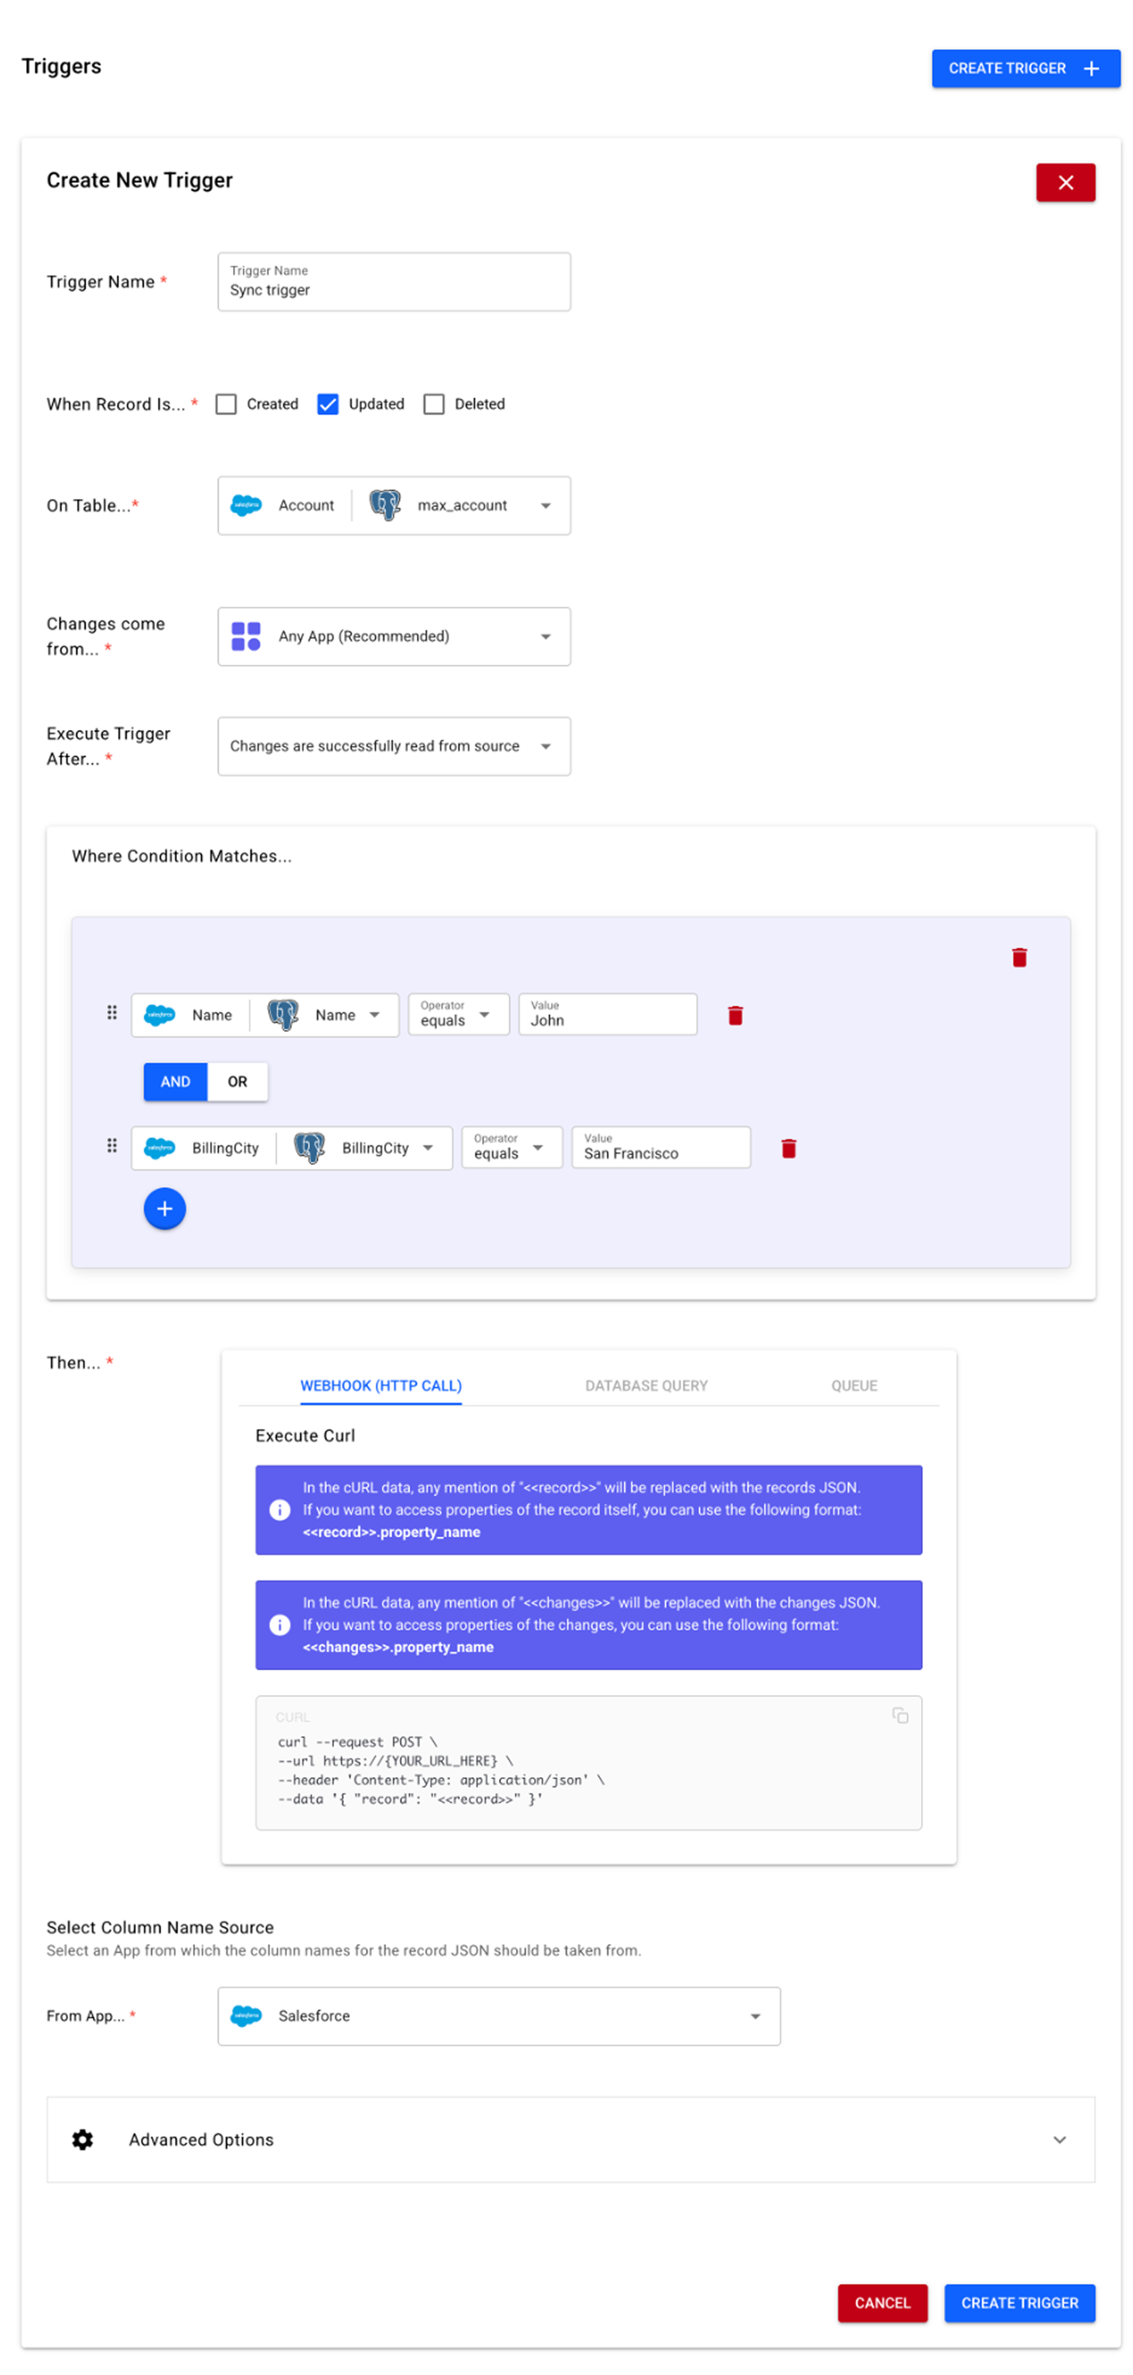
Task: Delete the entire condition group
Action: [x=1019, y=957]
